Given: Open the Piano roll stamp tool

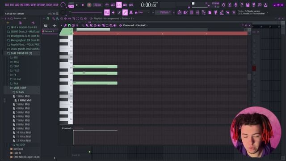Looking at the screenshot, I should coord(73,25).
